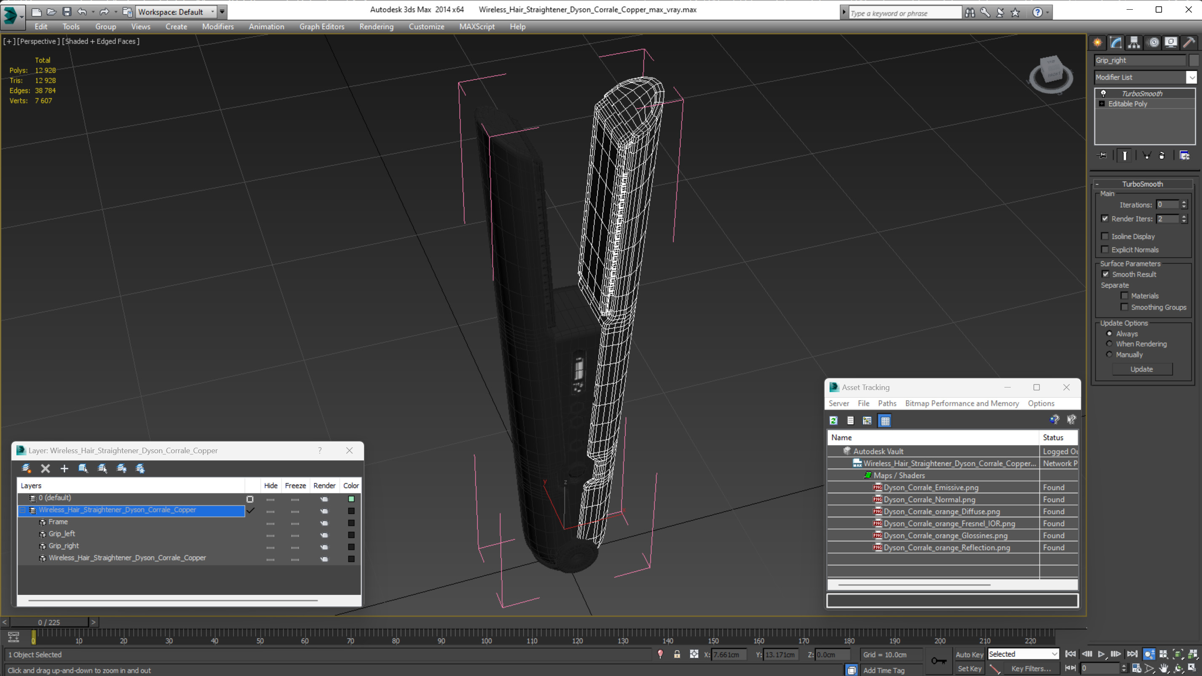Click Delete layer X icon in Layer dialog
The width and height of the screenshot is (1202, 676).
[x=45, y=468]
